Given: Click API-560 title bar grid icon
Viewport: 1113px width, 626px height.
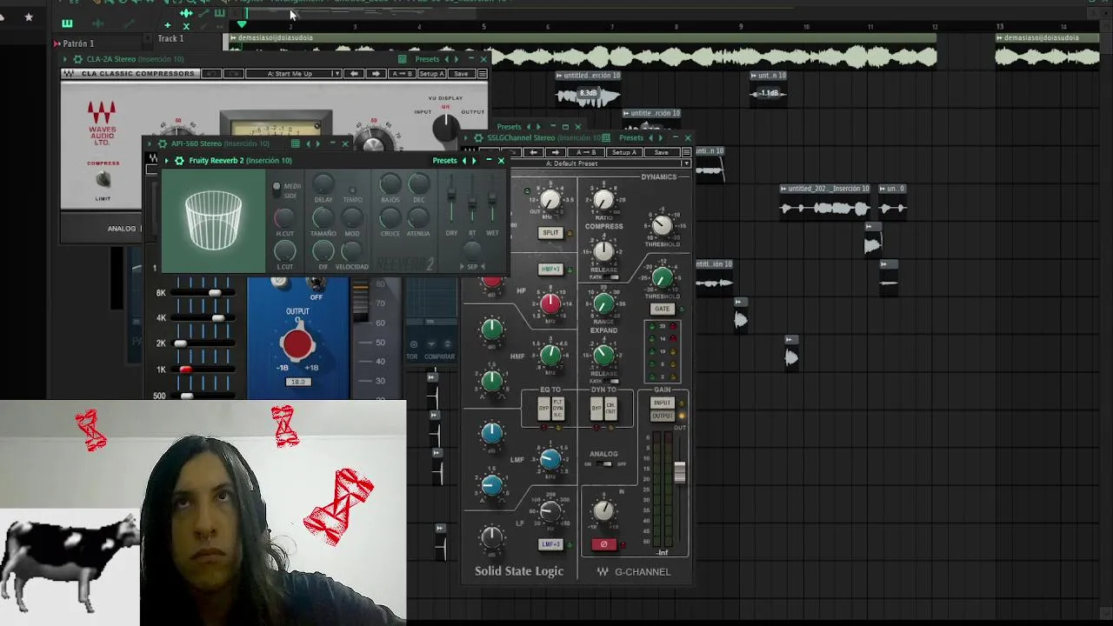Looking at the screenshot, I should coord(295,143).
